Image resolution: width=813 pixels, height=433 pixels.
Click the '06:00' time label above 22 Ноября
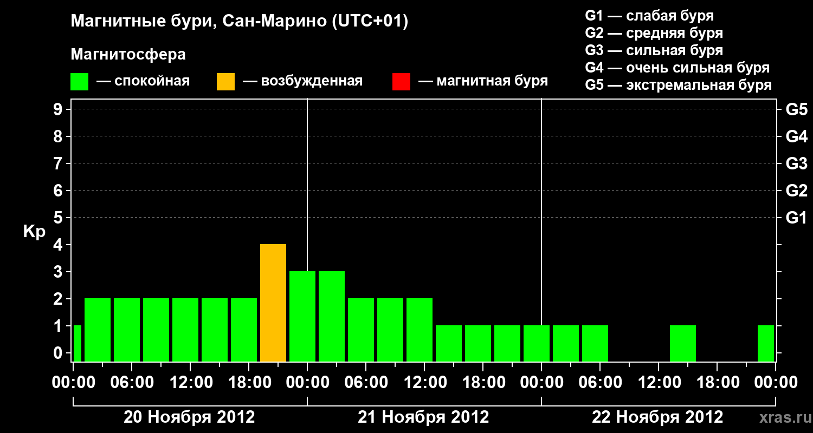point(600,383)
